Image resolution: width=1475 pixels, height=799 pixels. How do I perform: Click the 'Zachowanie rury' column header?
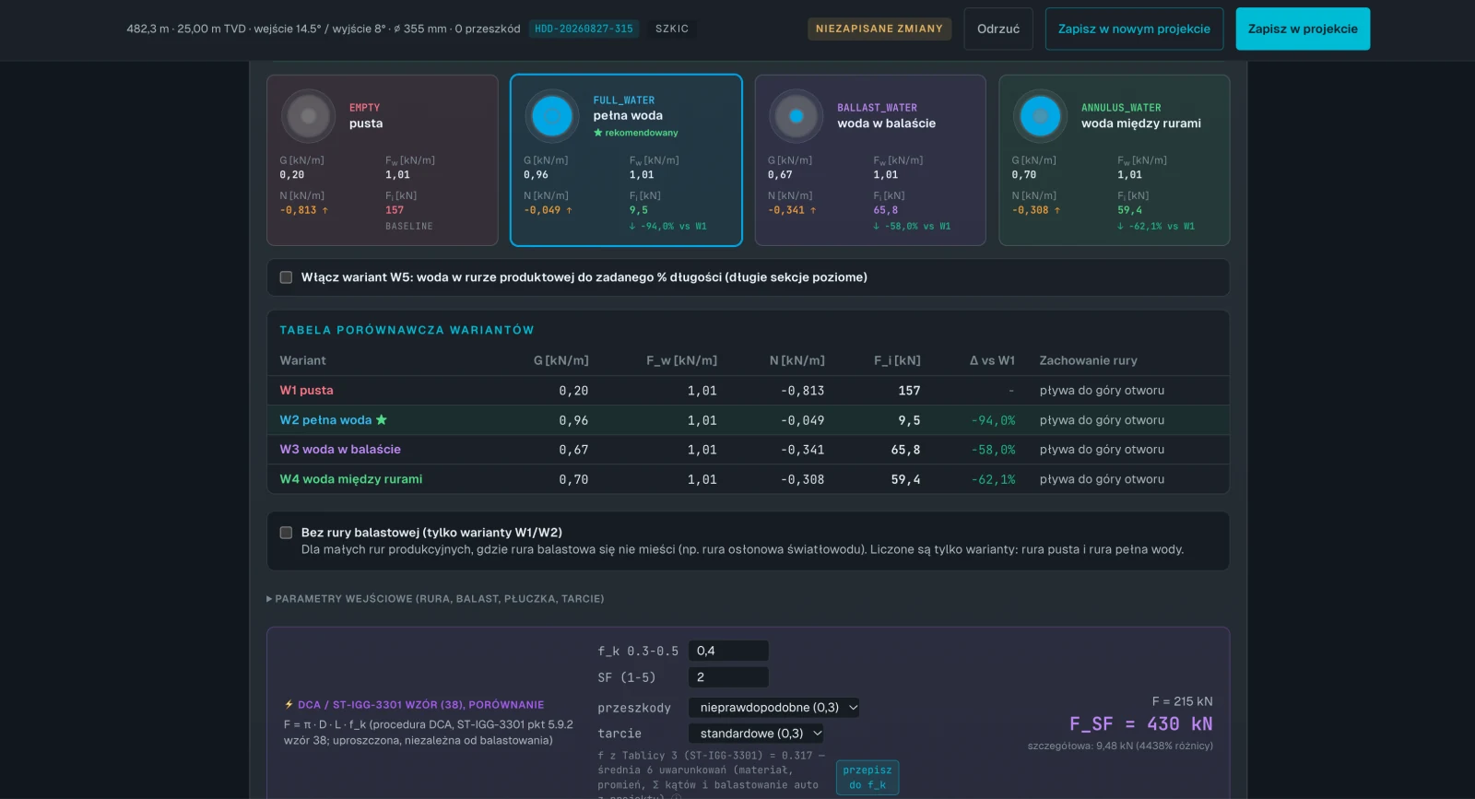[1089, 360]
